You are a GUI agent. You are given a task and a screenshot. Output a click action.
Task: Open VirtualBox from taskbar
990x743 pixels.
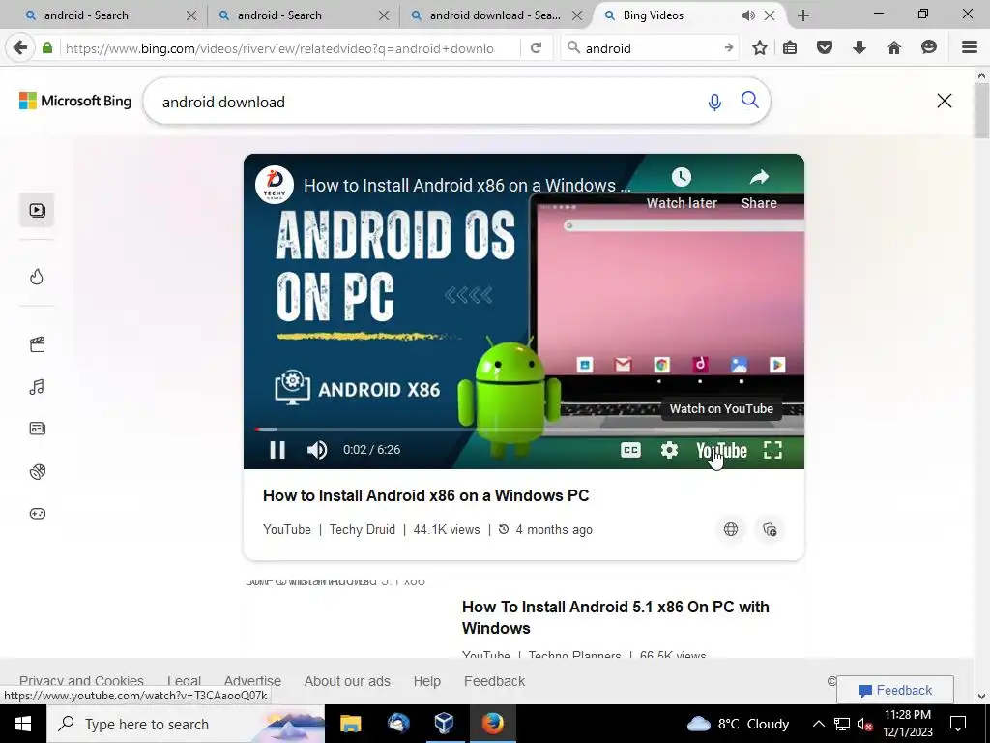tap(444, 724)
